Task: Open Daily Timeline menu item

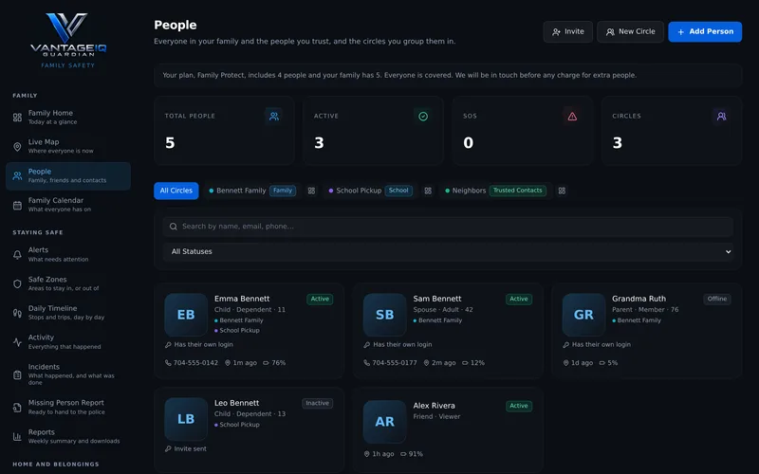Action: pyautogui.click(x=68, y=313)
